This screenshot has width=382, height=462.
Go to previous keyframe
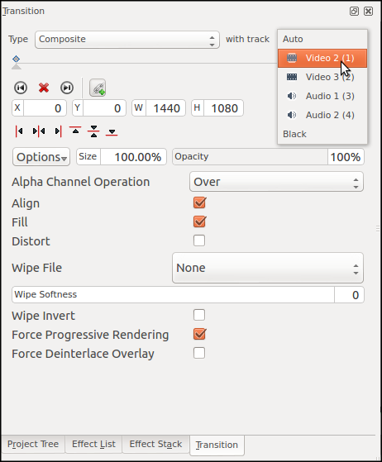pos(21,88)
